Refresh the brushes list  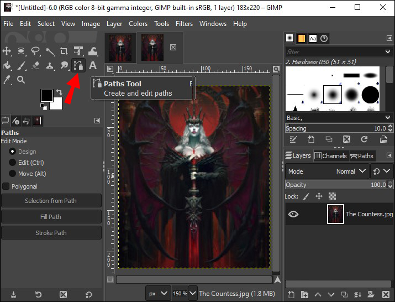364,139
